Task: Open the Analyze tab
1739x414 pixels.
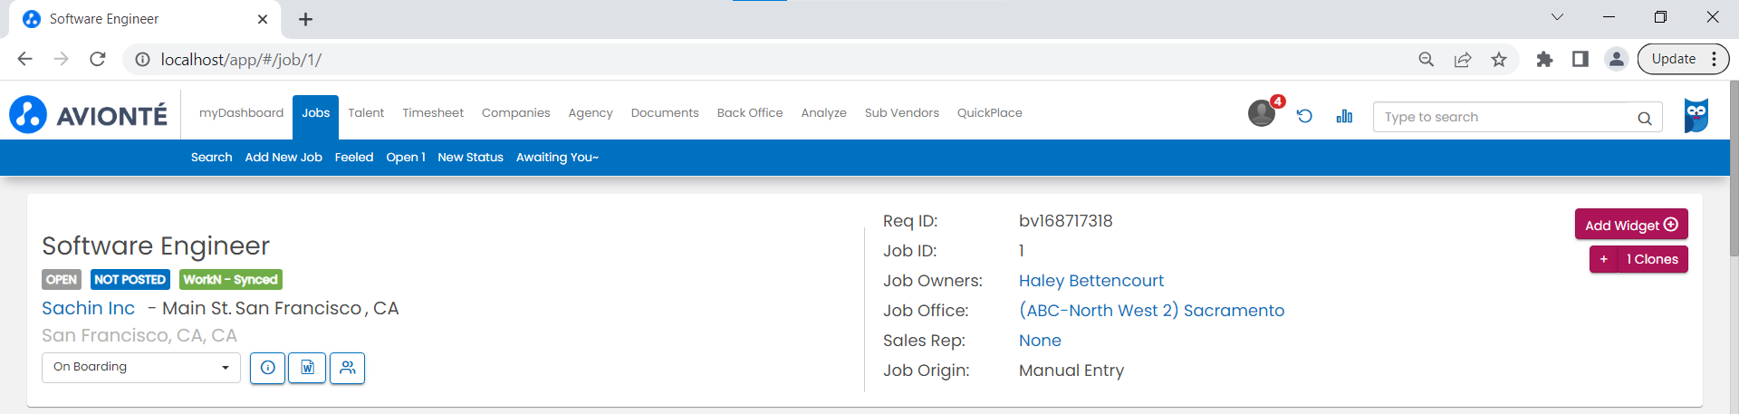Action: pyautogui.click(x=824, y=113)
